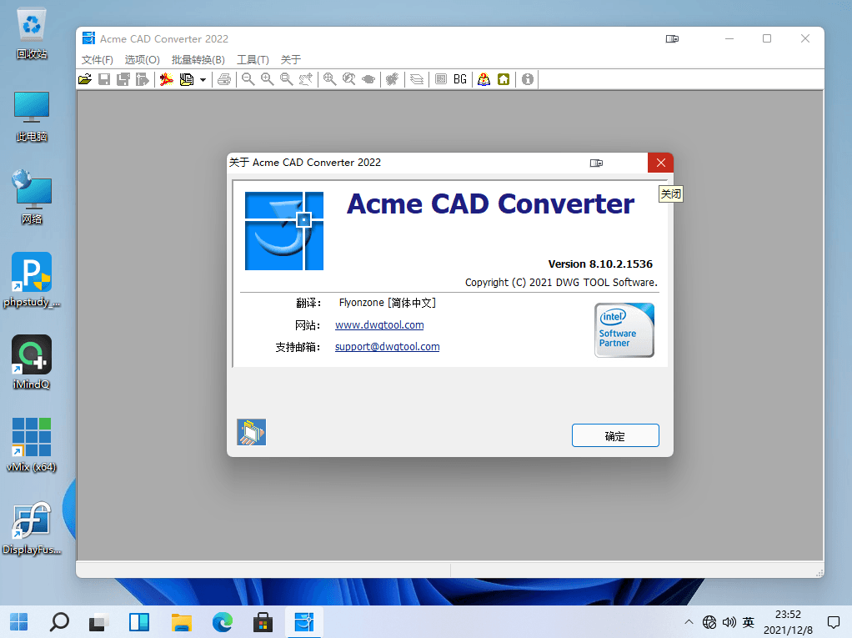Click the Zoom Window magnifier icon

tap(286, 79)
